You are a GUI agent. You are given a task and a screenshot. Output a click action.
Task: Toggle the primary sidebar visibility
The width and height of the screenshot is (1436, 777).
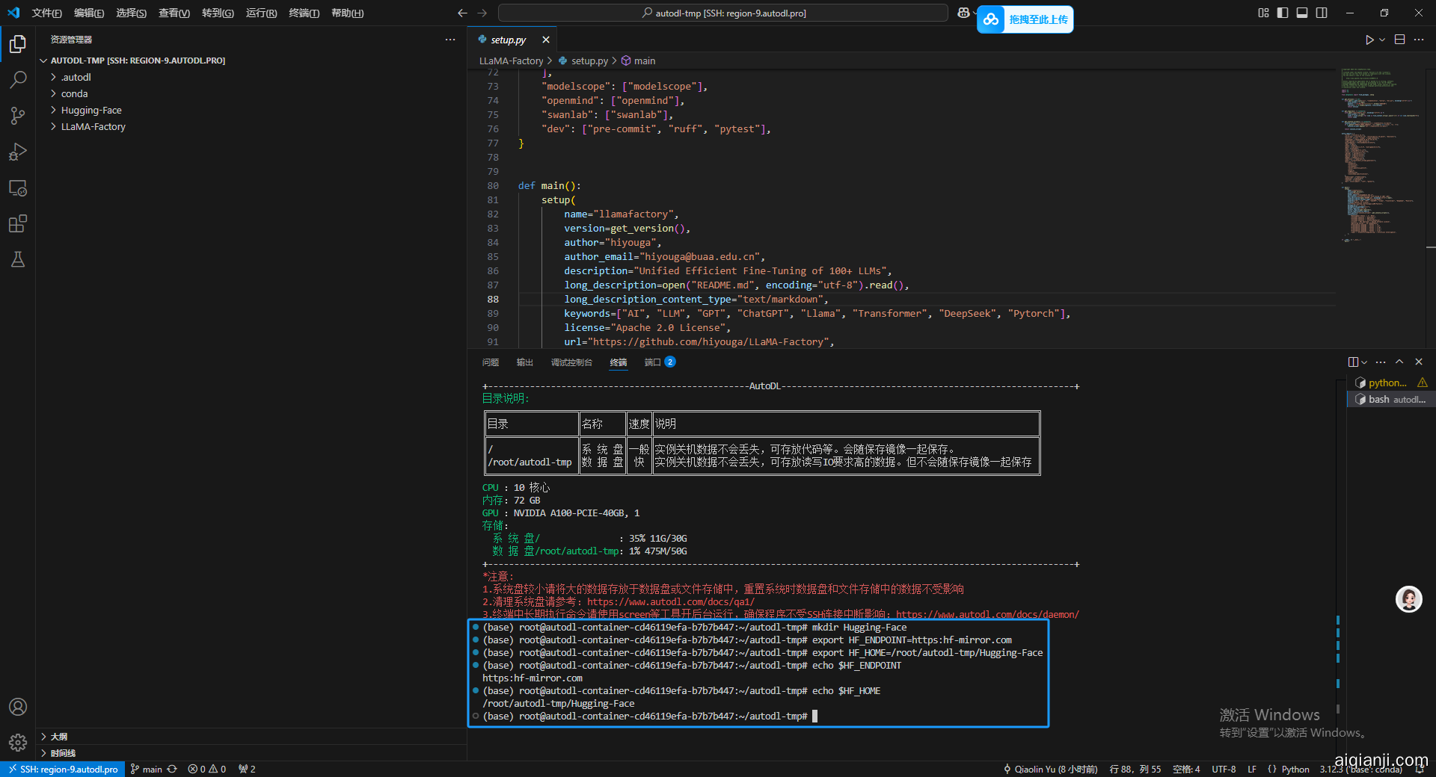coord(1283,13)
